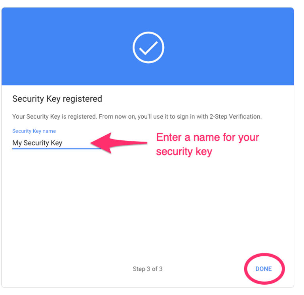Screen dimensions: 304x295
Task: Click the white checkmark circle icon
Action: (148, 47)
